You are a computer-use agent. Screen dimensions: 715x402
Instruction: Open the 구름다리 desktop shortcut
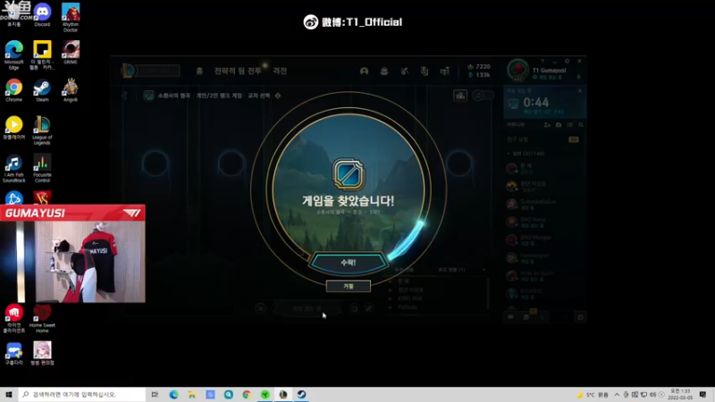pyautogui.click(x=13, y=353)
